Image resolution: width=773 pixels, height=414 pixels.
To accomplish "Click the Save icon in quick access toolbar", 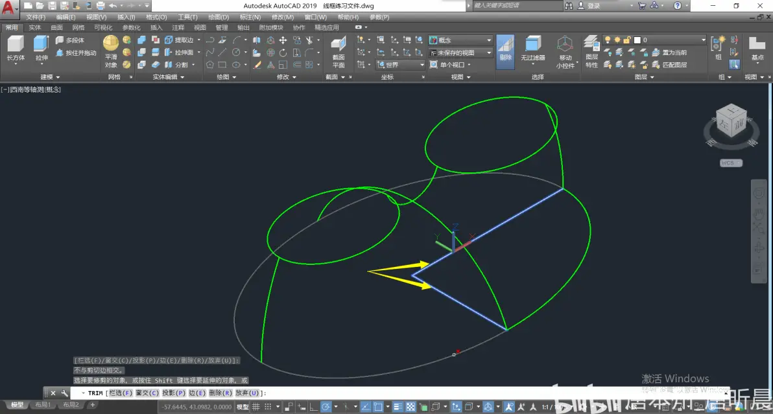I will [52, 6].
